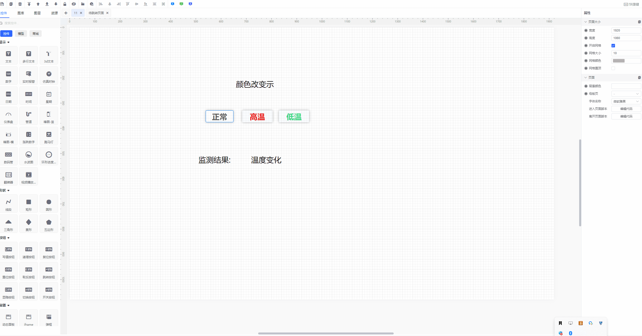Click the save toolbar icon
Viewport: 642px width, 336px height.
(2, 4)
